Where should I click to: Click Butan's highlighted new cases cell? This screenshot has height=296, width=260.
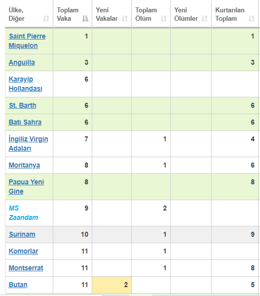tap(111, 285)
